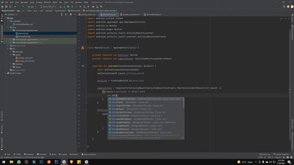The image size is (294, 165).
Task: Open the Refactor menu
Action: [x=47, y=2]
